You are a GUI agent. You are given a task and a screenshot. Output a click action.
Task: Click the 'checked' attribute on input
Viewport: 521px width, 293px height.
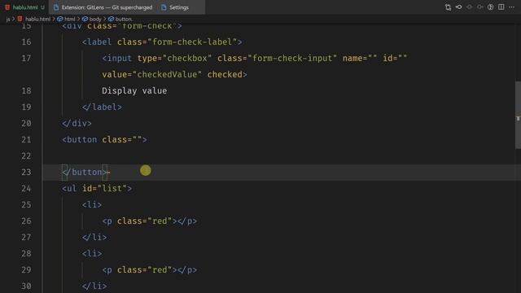coord(225,74)
